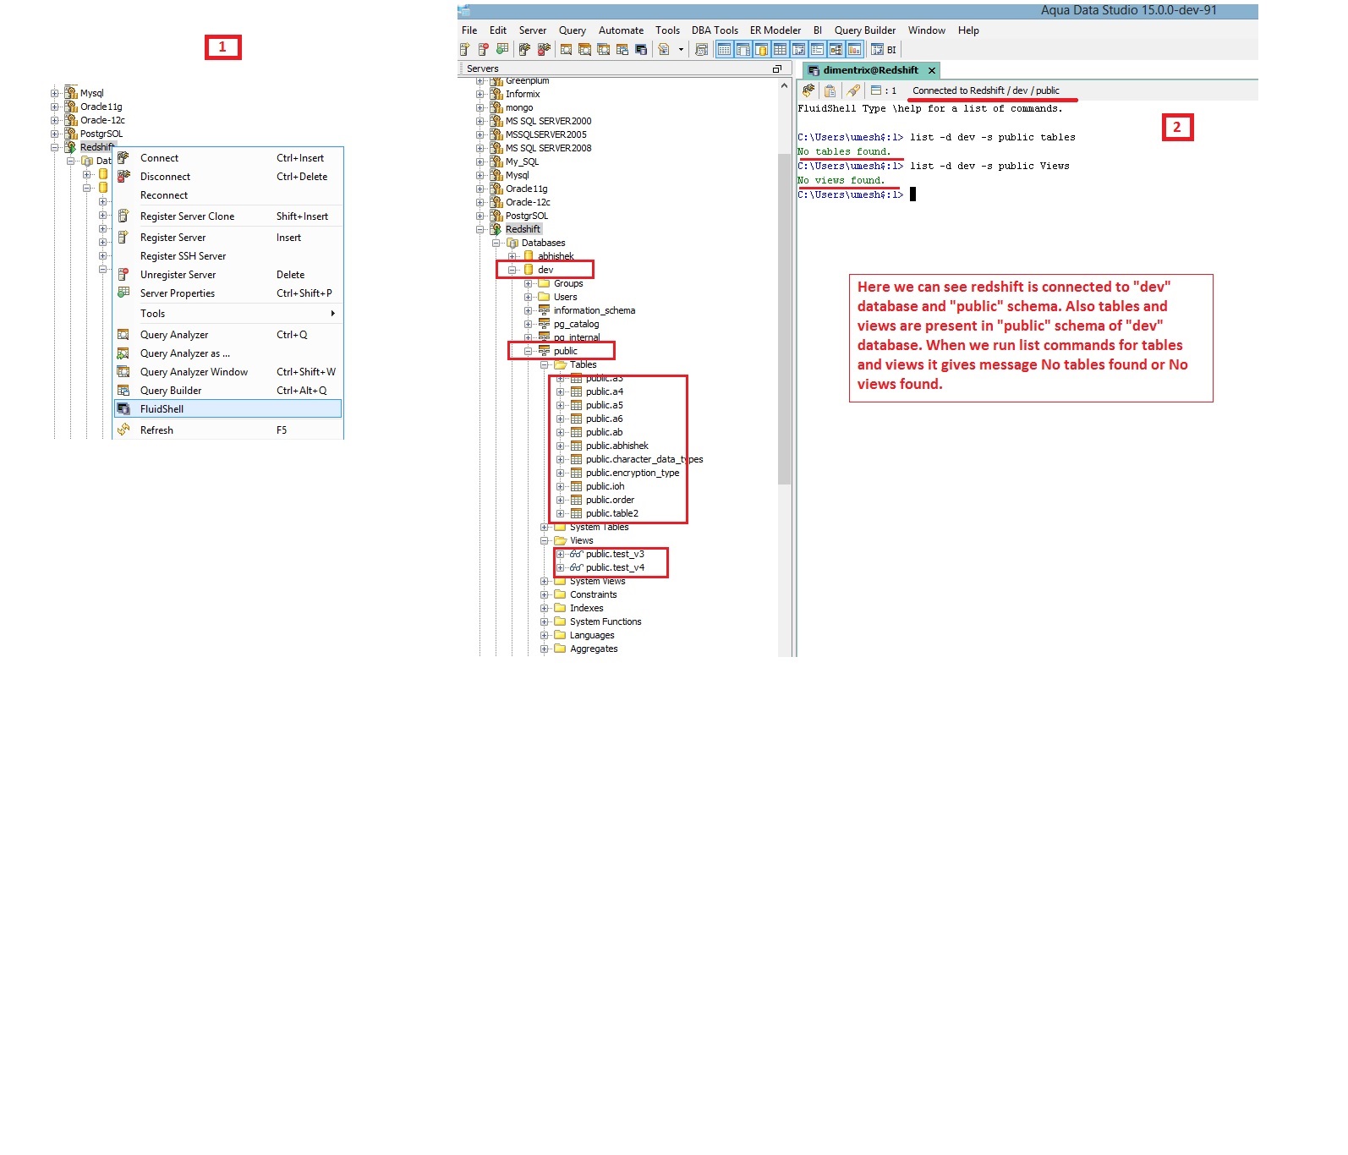Screen dimensions: 1348x1155
Task: Expand the information_schema node
Action: (x=529, y=311)
